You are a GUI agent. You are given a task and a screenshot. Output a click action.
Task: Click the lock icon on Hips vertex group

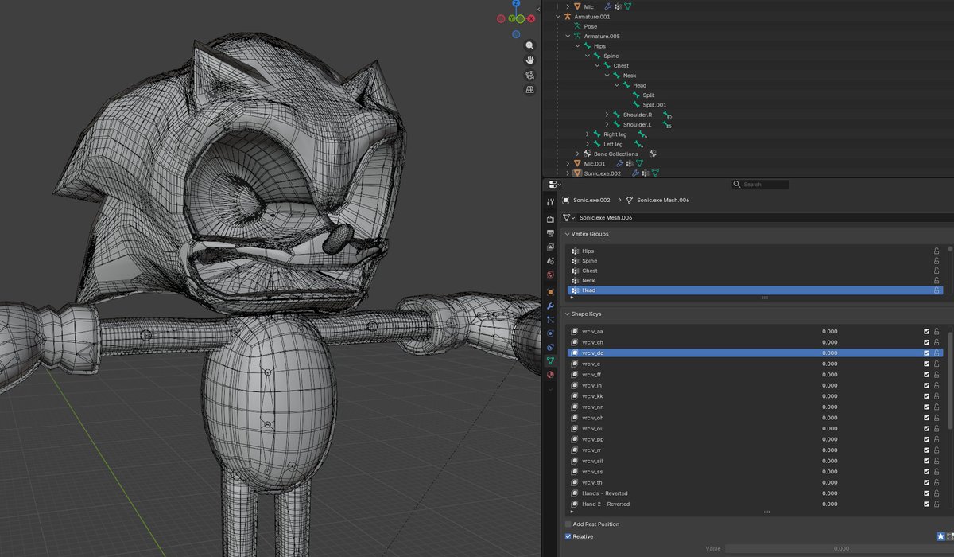(x=937, y=251)
